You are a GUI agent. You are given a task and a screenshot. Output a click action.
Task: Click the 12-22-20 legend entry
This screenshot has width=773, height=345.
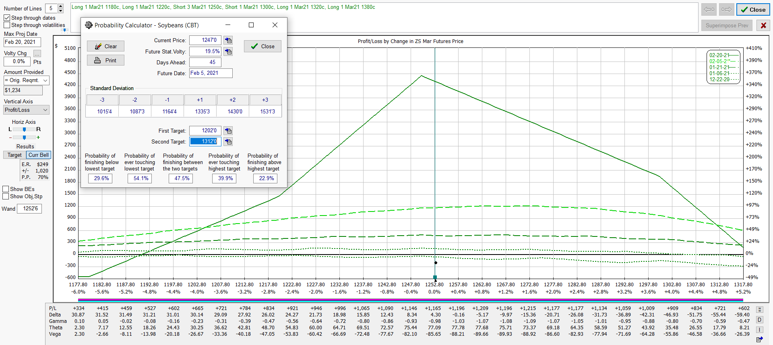click(723, 79)
